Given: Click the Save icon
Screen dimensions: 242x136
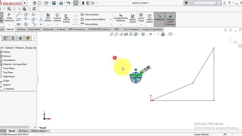Looking at the screenshot, I should click(x=54, y=3).
